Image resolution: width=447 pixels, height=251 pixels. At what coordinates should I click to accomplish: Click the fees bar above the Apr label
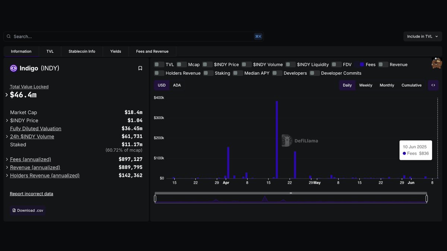coord(228,162)
